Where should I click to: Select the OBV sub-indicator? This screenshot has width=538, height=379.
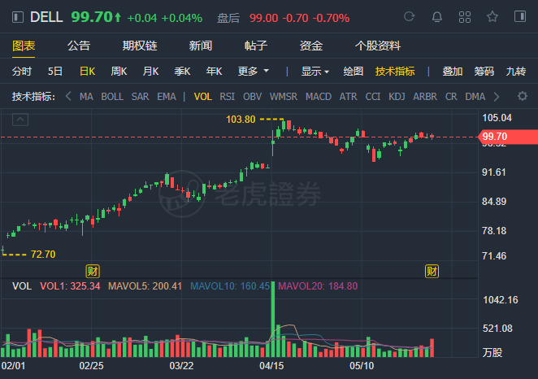[x=253, y=97]
